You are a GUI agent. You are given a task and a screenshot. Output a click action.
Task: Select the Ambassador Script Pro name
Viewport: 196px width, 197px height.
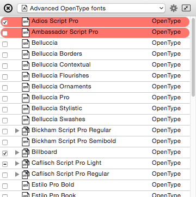coord(65,32)
